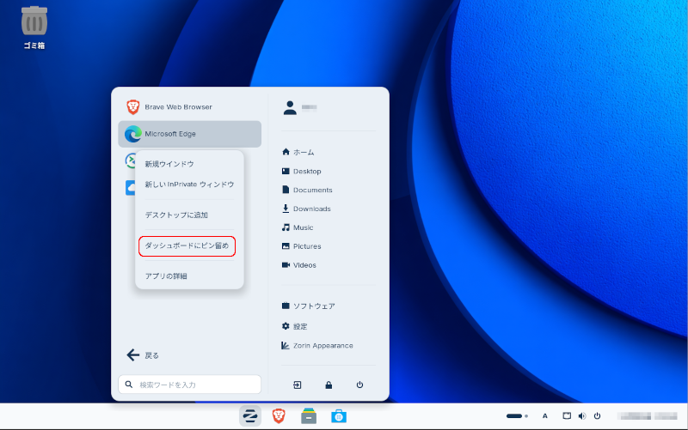
Task: Go back with 戻る arrow button
Action: point(143,355)
